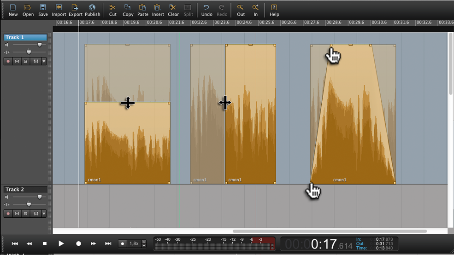454x255 pixels.
Task: Open Track 1 effects mixer icon
Action: pyautogui.click(x=35, y=61)
